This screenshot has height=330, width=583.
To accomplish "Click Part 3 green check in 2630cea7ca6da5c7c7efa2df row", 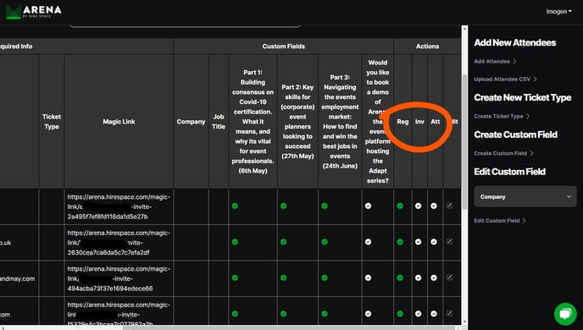I will tap(325, 242).
